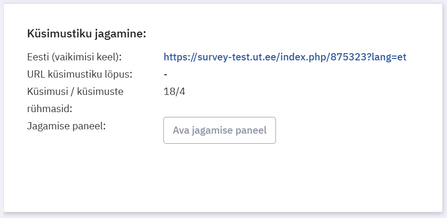This screenshot has height=218, width=447.
Task: Click the word 'rühmasid:' in the label
Action: [x=50, y=109]
